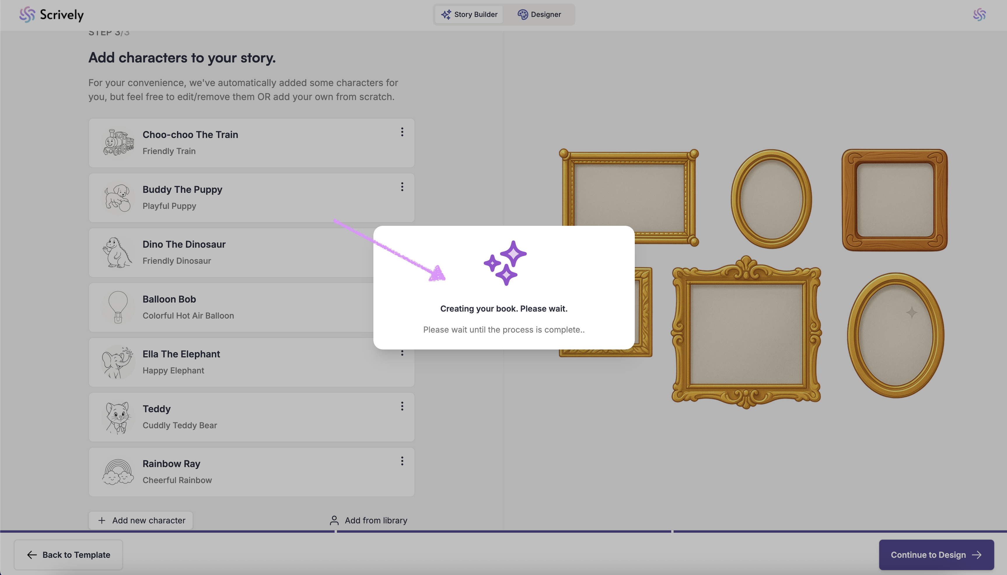Image resolution: width=1007 pixels, height=575 pixels.
Task: Click Teddy character image
Action: click(118, 417)
